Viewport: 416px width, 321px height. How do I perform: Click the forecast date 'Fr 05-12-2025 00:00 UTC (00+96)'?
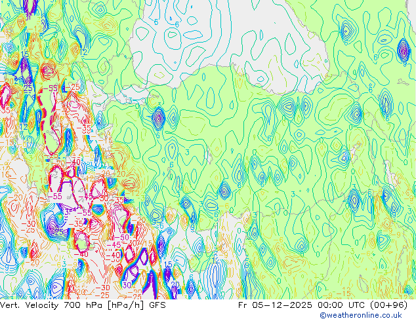click(323, 305)
